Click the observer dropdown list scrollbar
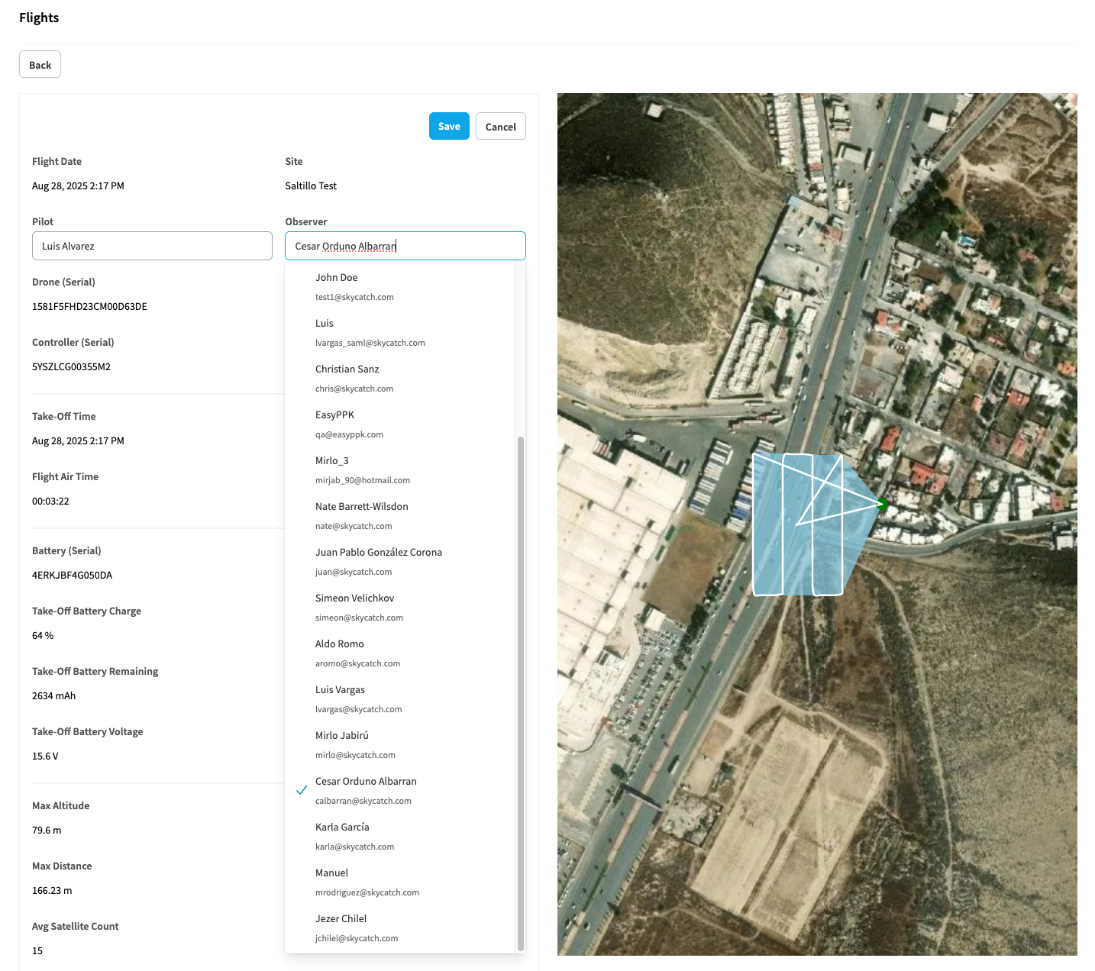 coord(521,693)
